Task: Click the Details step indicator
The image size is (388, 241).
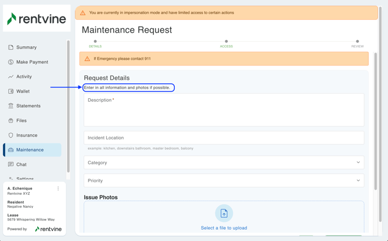Action: pyautogui.click(x=95, y=42)
